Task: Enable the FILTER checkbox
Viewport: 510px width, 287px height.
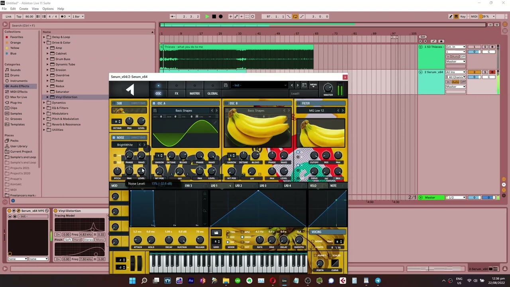Action: pyautogui.click(x=298, y=103)
